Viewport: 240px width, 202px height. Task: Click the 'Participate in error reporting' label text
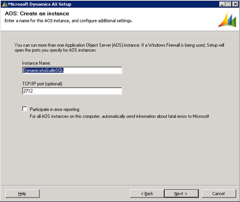click(x=55, y=109)
